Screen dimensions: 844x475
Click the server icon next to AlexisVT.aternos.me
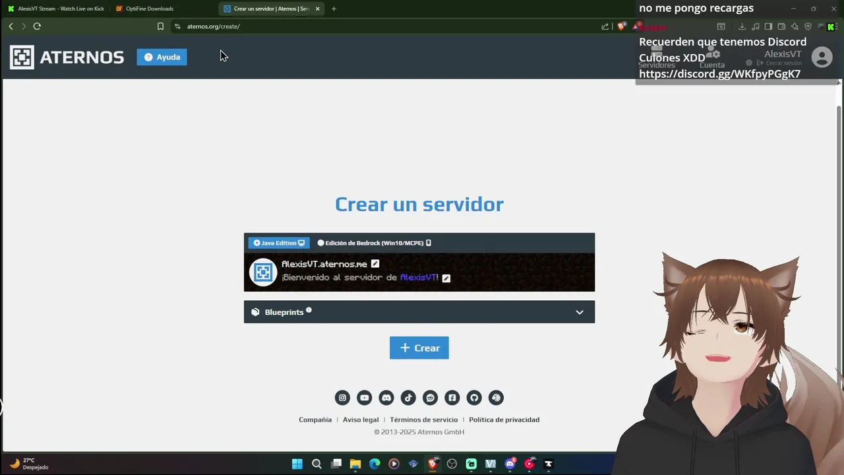click(x=263, y=272)
